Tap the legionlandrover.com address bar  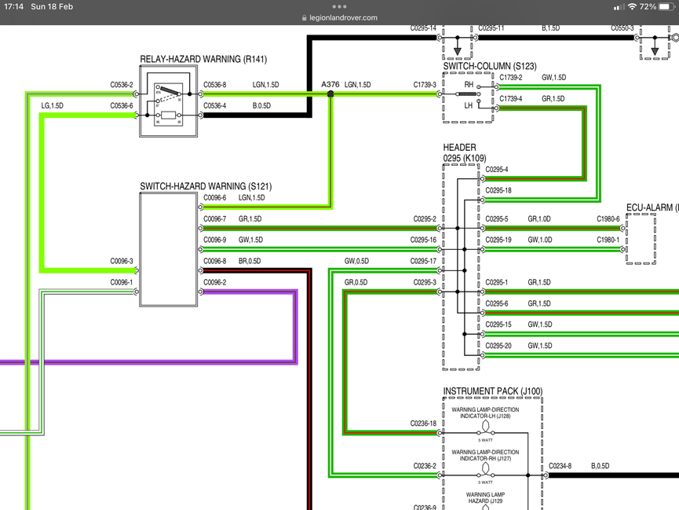[339, 18]
